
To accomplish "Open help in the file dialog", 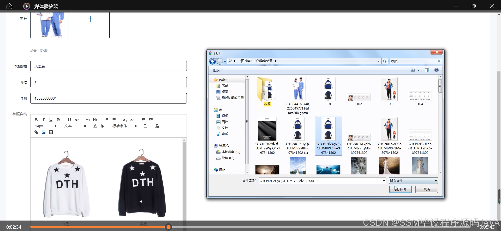I will pyautogui.click(x=437, y=70).
